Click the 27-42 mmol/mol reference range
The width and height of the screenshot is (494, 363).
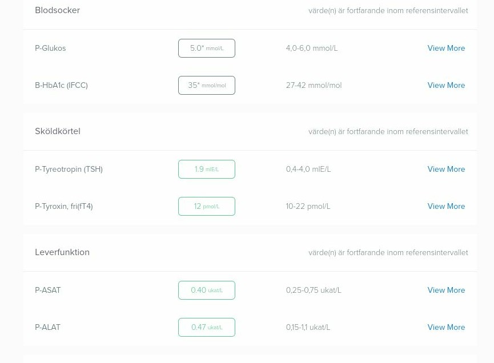[314, 86]
